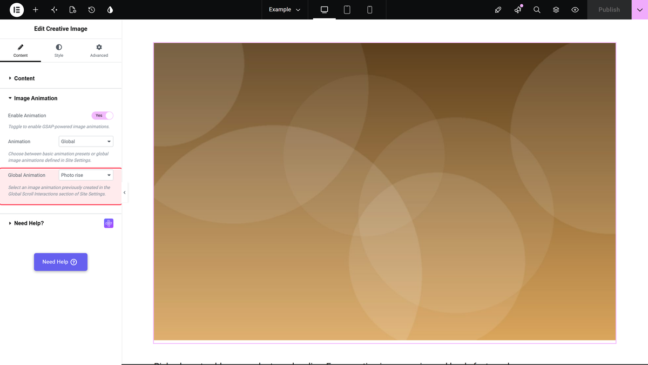Open the Publish options arrow dropdown

[x=640, y=10]
